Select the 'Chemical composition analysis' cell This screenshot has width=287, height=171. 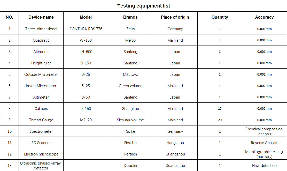tap(265, 131)
